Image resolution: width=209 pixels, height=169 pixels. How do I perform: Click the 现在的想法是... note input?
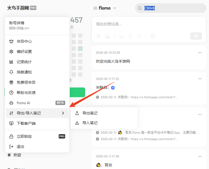tap(149, 24)
